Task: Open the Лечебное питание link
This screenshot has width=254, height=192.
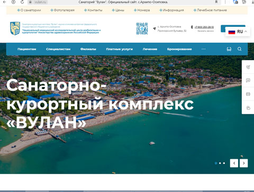Action: [x=210, y=10]
